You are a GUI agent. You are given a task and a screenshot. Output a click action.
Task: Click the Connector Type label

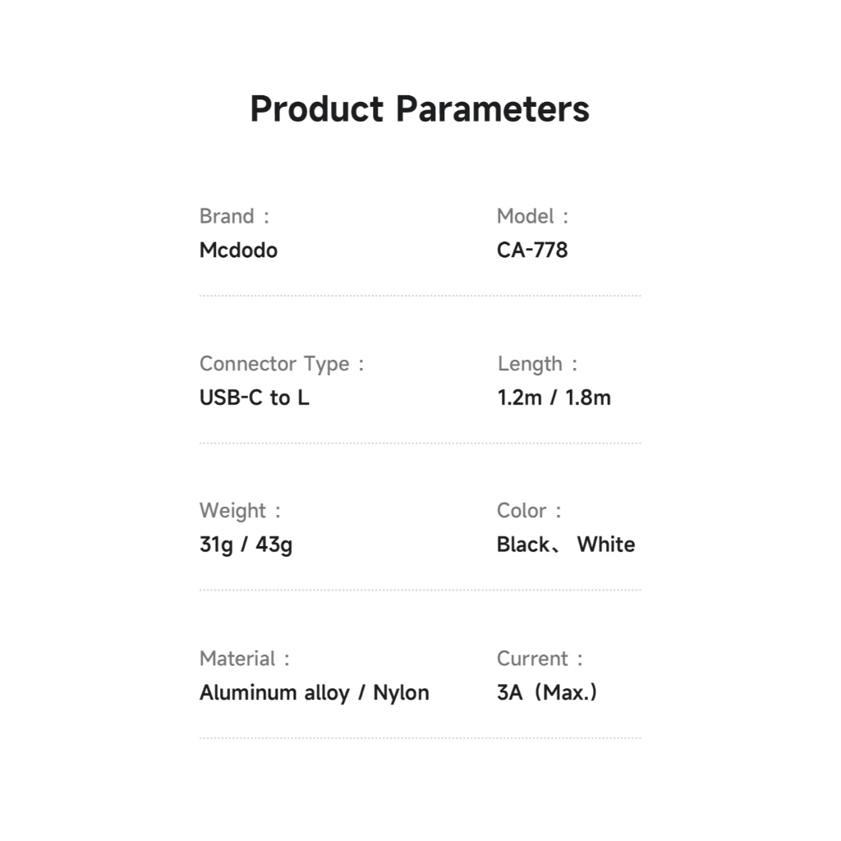click(x=274, y=364)
